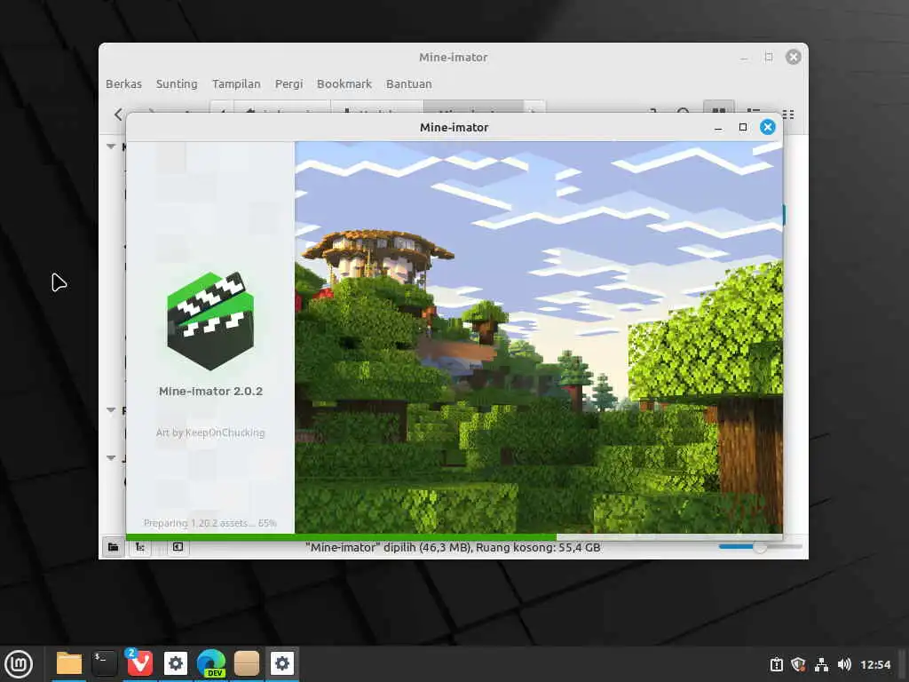Image resolution: width=909 pixels, height=682 pixels.
Task: Click the Mine-imator clapperboard logo
Action: pyautogui.click(x=210, y=321)
